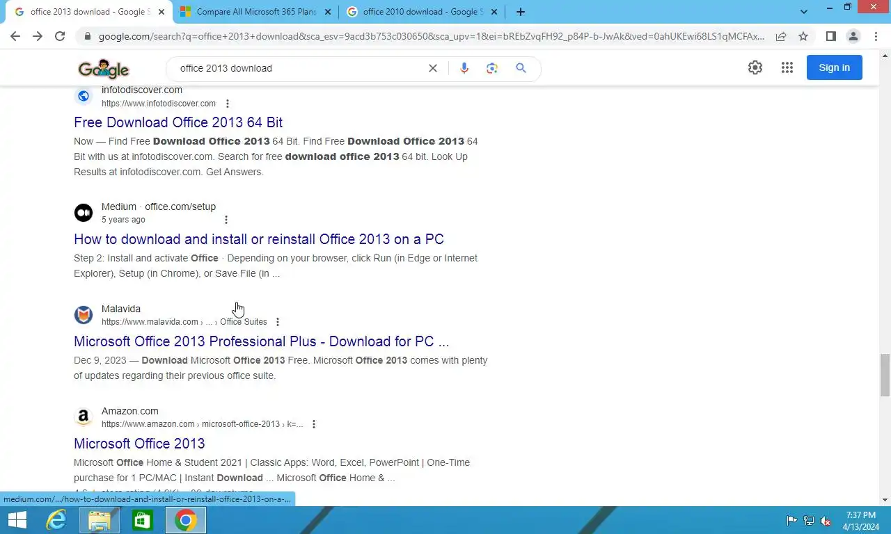Viewport: 891px width, 534px height.
Task: Open Microsoft Office 2013 Professional Plus link
Action: click(x=262, y=341)
